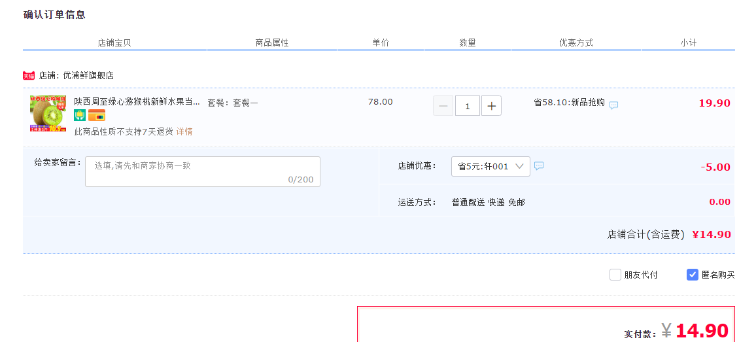739x342 pixels.
Task: Click the 数量 column header
Action: click(x=468, y=43)
